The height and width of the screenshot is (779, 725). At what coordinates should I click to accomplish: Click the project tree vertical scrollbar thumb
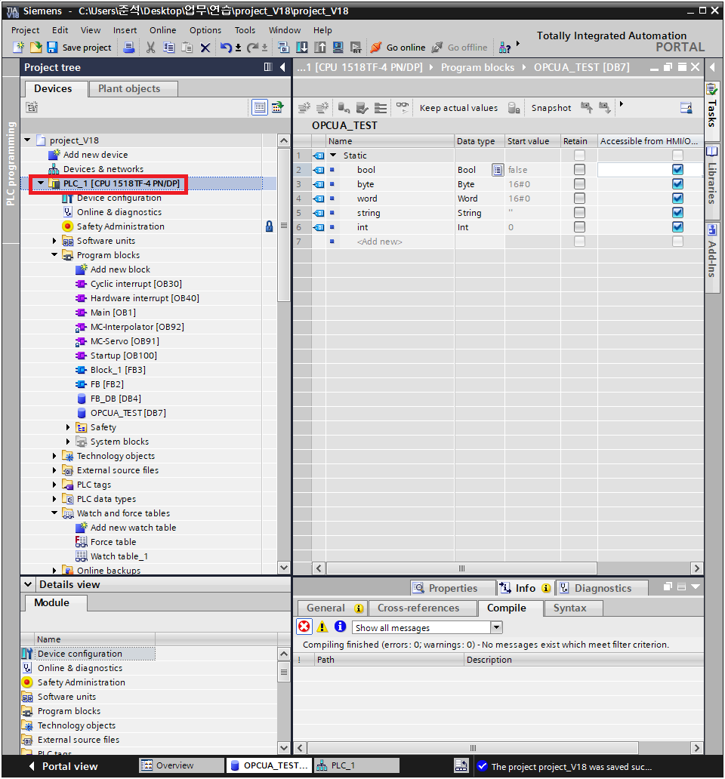click(x=284, y=224)
